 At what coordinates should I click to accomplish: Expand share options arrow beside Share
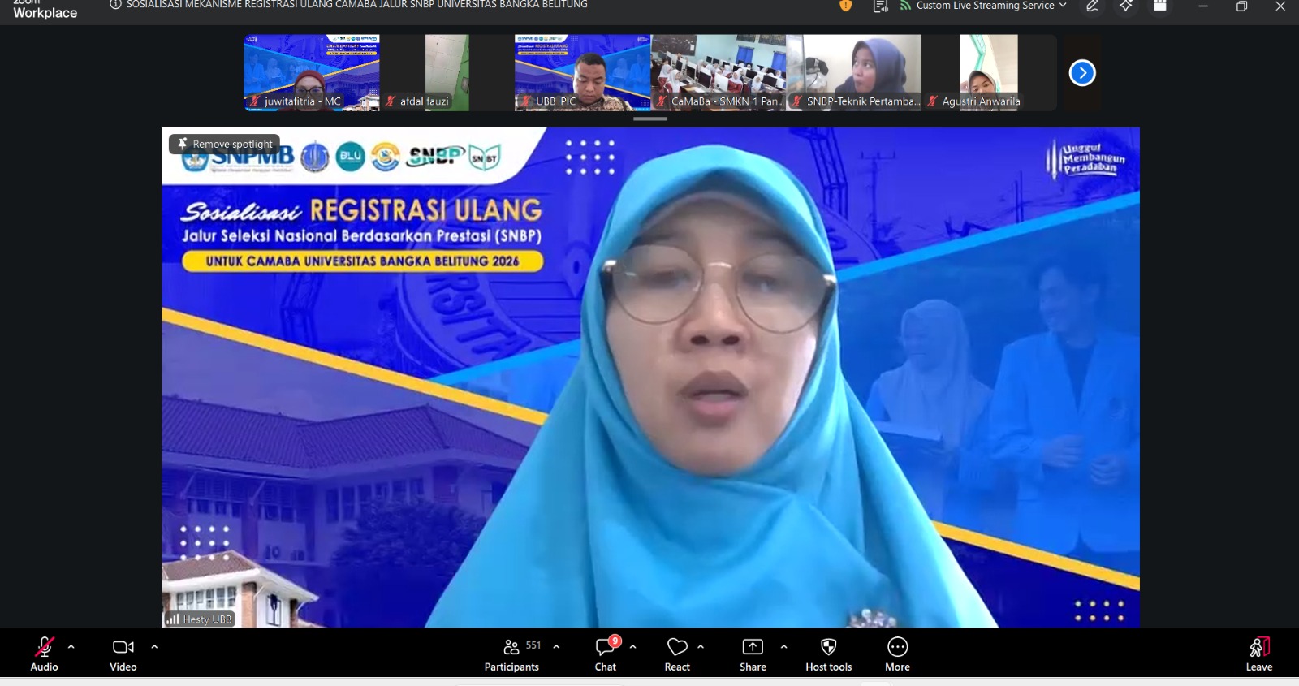click(x=783, y=647)
